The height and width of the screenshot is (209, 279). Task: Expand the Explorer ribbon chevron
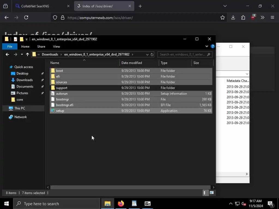click(207, 46)
